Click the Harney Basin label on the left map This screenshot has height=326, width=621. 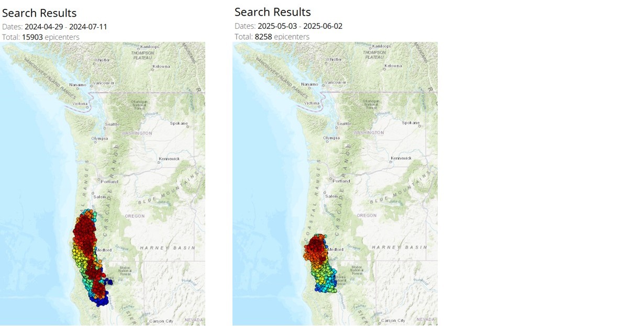[x=167, y=248]
